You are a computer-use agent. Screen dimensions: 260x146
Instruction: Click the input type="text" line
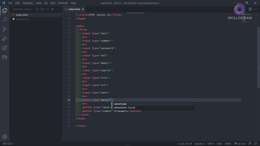pos(96,33)
